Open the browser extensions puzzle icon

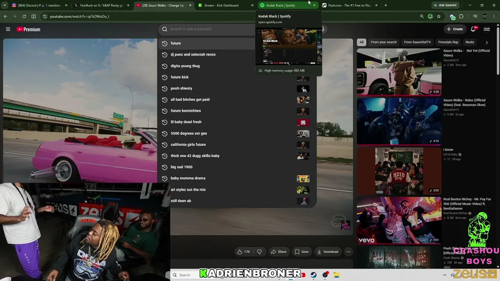(x=461, y=16)
